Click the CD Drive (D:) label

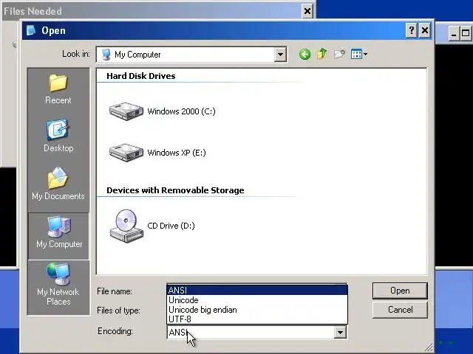tap(171, 226)
